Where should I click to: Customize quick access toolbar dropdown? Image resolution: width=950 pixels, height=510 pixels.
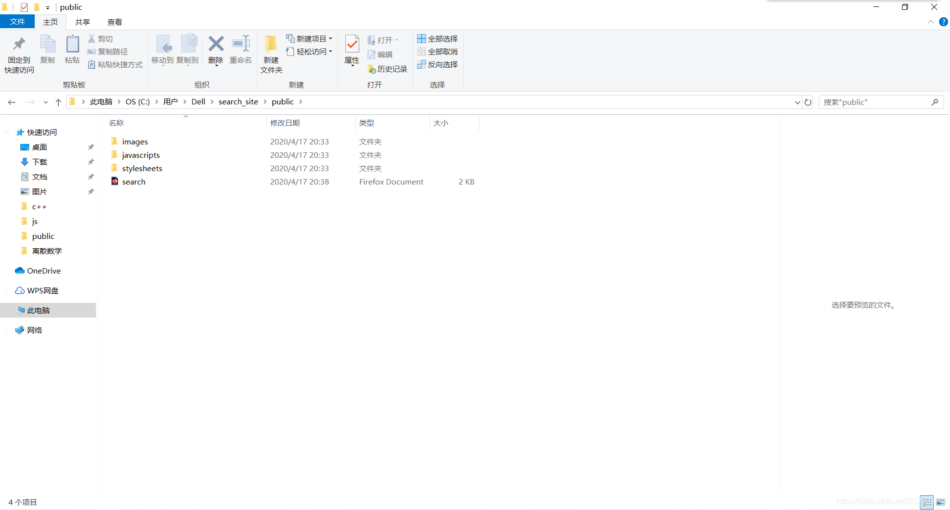tap(47, 7)
